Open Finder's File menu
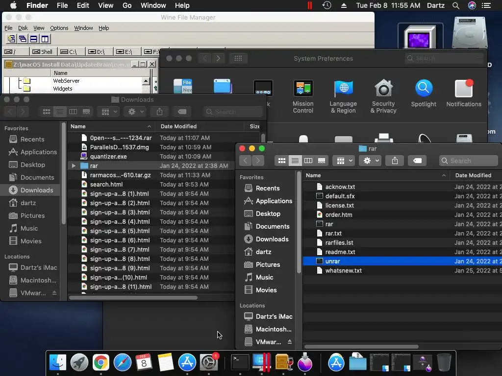The width and height of the screenshot is (502, 376). [62, 5]
